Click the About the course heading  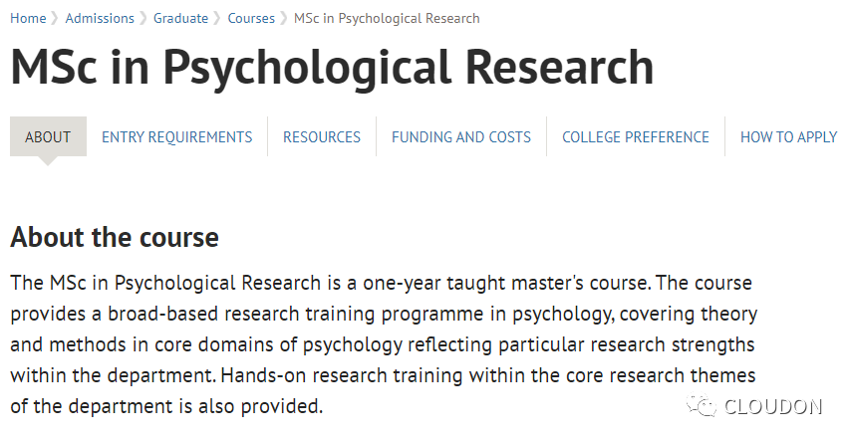click(115, 237)
